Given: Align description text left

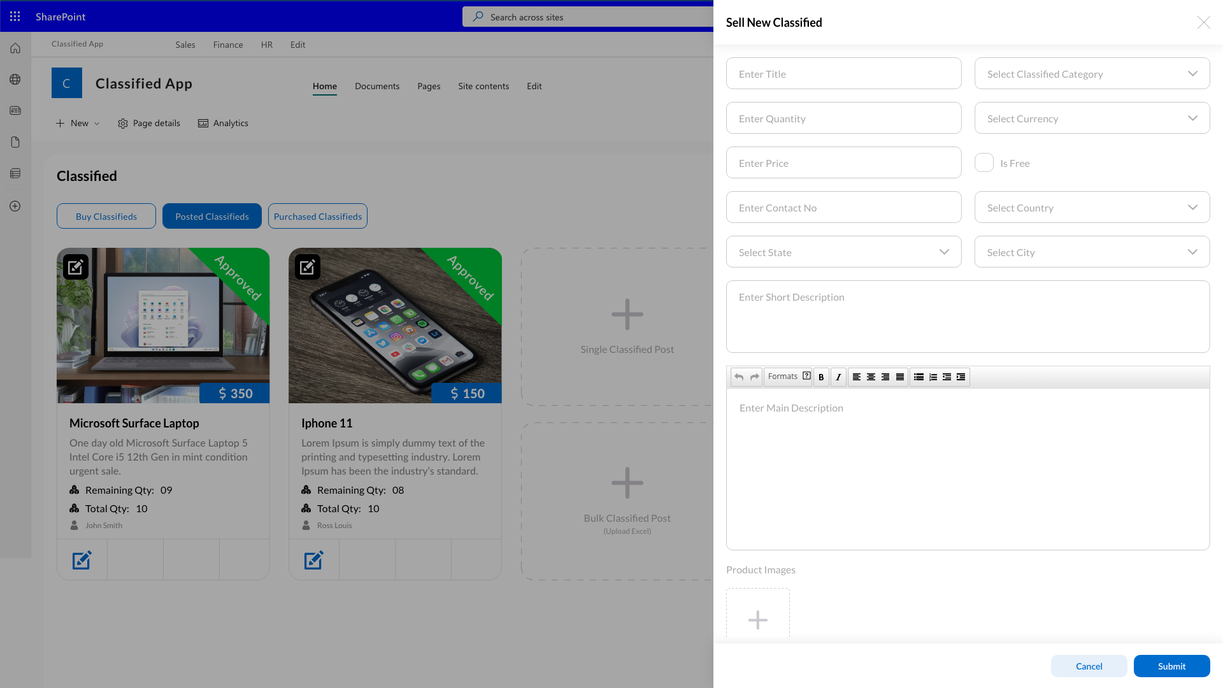Looking at the screenshot, I should tap(857, 377).
